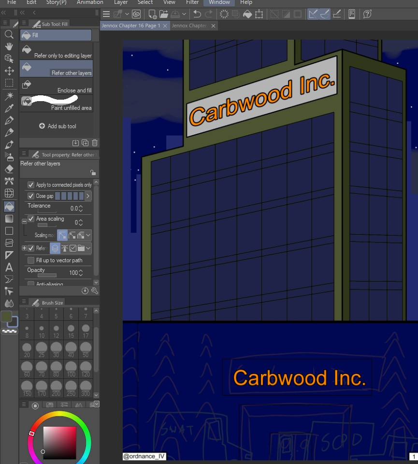Open the Scaling mode dropdown arrow
The height and width of the screenshot is (464, 418).
88,235
